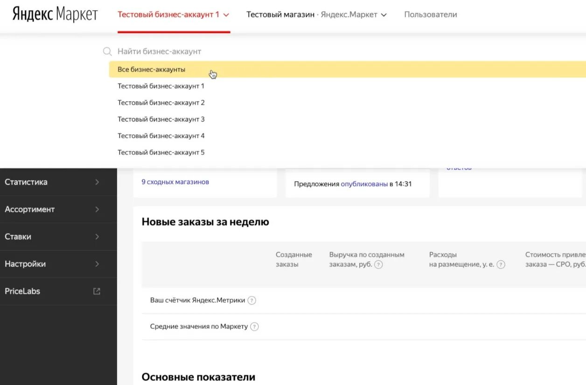586x385 pixels.
Task: Open help icon next to Яндекс.Метрики counter
Action: 251,300
